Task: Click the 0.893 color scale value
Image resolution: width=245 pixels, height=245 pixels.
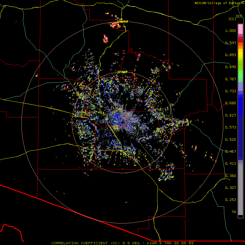Action: 231,55
